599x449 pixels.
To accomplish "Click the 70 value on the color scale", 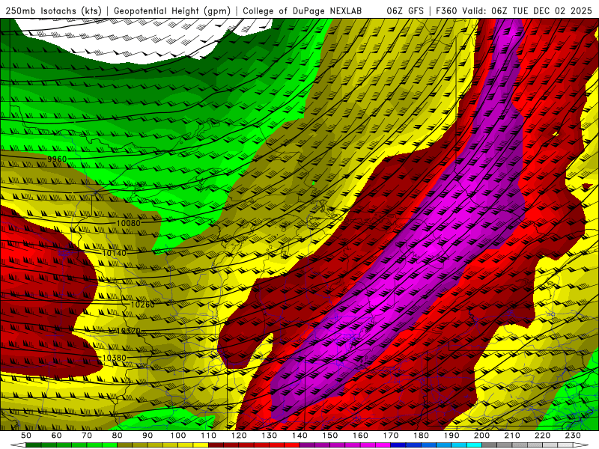I will 87,436.
